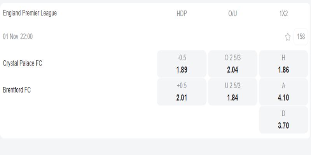Screen dimensions: 311x155
Task: Pick the under odds 1.84
Action: tap(232, 98)
